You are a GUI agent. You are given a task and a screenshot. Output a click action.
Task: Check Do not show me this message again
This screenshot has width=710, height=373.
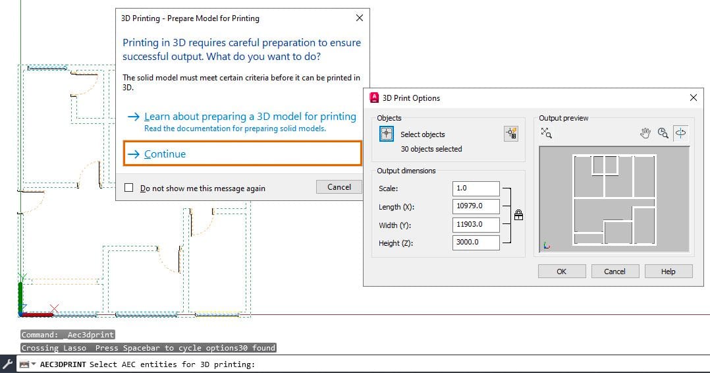click(x=129, y=188)
